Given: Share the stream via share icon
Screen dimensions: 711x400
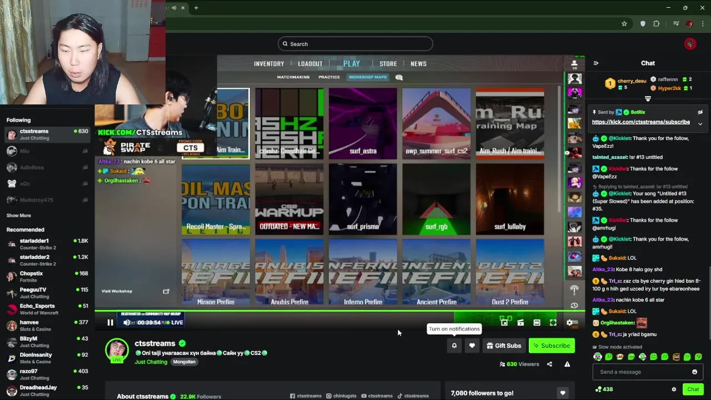Looking at the screenshot, I should click(549, 364).
